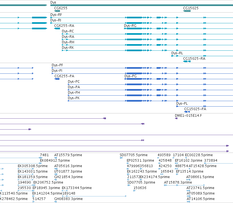Select the EK234174.5prime EST label
233x203 pixels.
(155, 177)
